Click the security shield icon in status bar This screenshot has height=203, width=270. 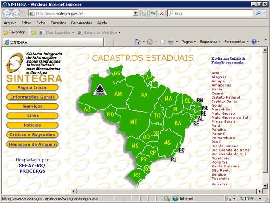pos(167,199)
